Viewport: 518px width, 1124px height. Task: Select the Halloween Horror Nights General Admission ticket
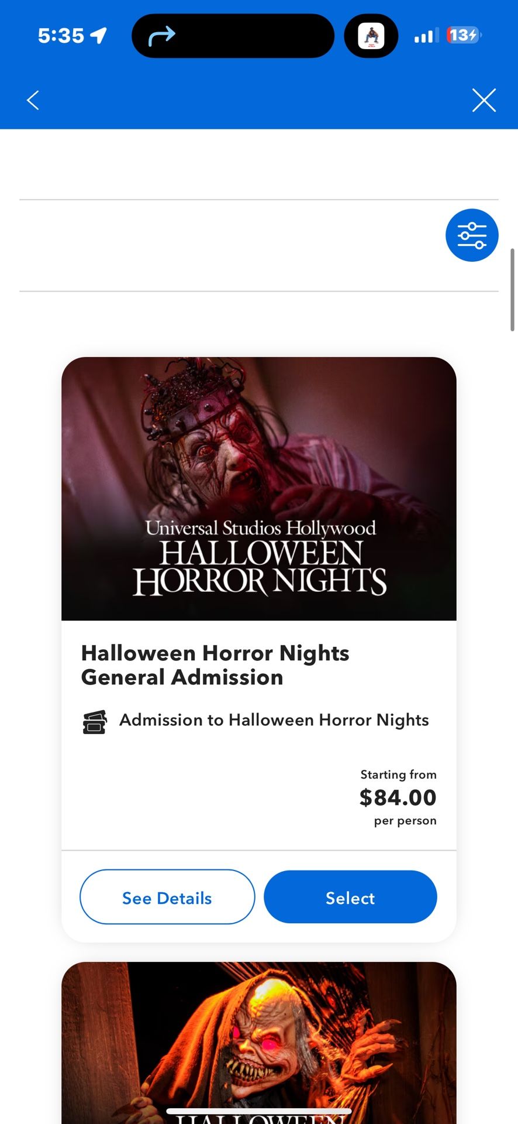click(350, 897)
